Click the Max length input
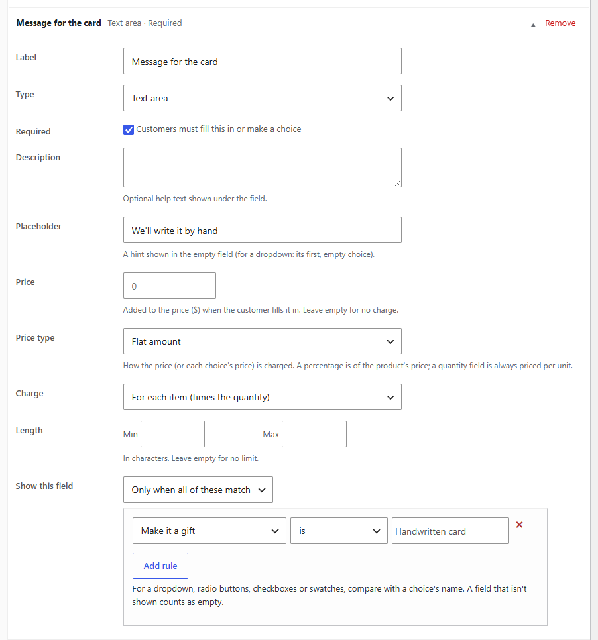 point(314,434)
